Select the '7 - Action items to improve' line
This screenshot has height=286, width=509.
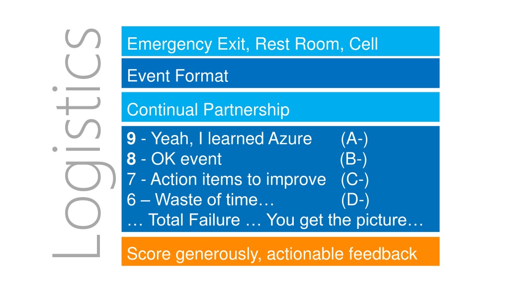click(227, 179)
